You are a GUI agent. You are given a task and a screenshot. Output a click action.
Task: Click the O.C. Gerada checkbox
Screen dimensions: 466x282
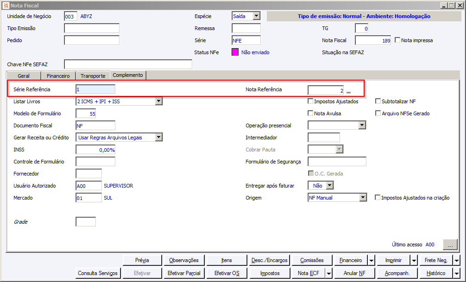pos(311,173)
